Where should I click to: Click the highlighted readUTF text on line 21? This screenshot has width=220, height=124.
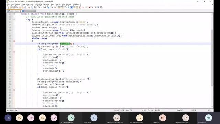[65, 44]
